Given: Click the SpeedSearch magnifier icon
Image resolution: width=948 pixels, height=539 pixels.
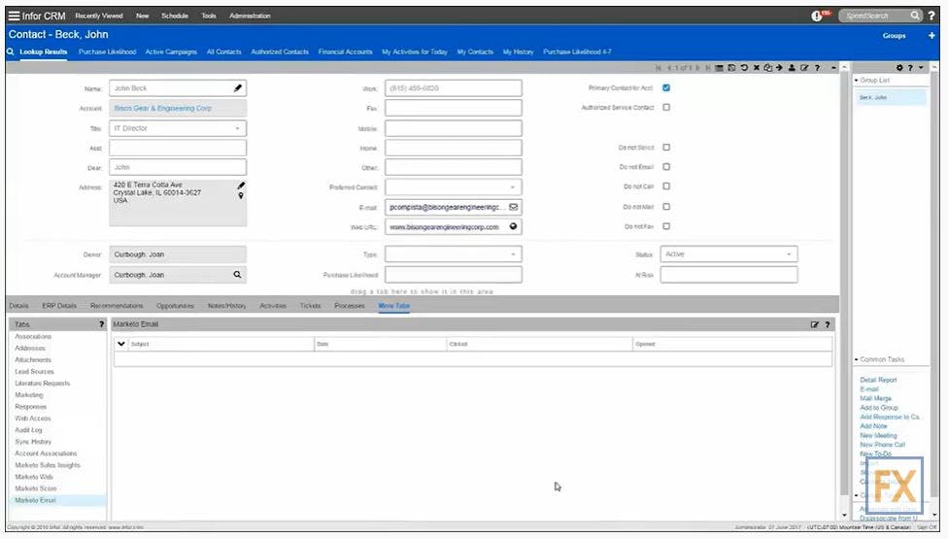Looking at the screenshot, I should pyautogui.click(x=915, y=16).
